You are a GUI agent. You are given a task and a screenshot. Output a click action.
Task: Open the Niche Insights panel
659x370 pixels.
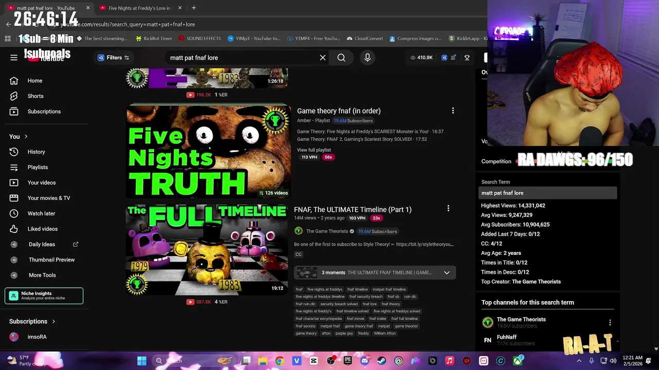pyautogui.click(x=44, y=295)
